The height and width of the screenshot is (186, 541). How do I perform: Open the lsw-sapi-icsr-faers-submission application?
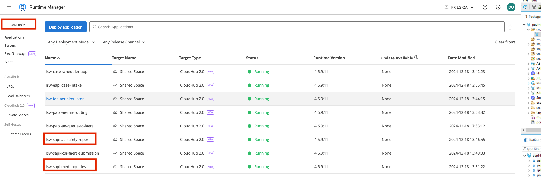pyautogui.click(x=72, y=153)
